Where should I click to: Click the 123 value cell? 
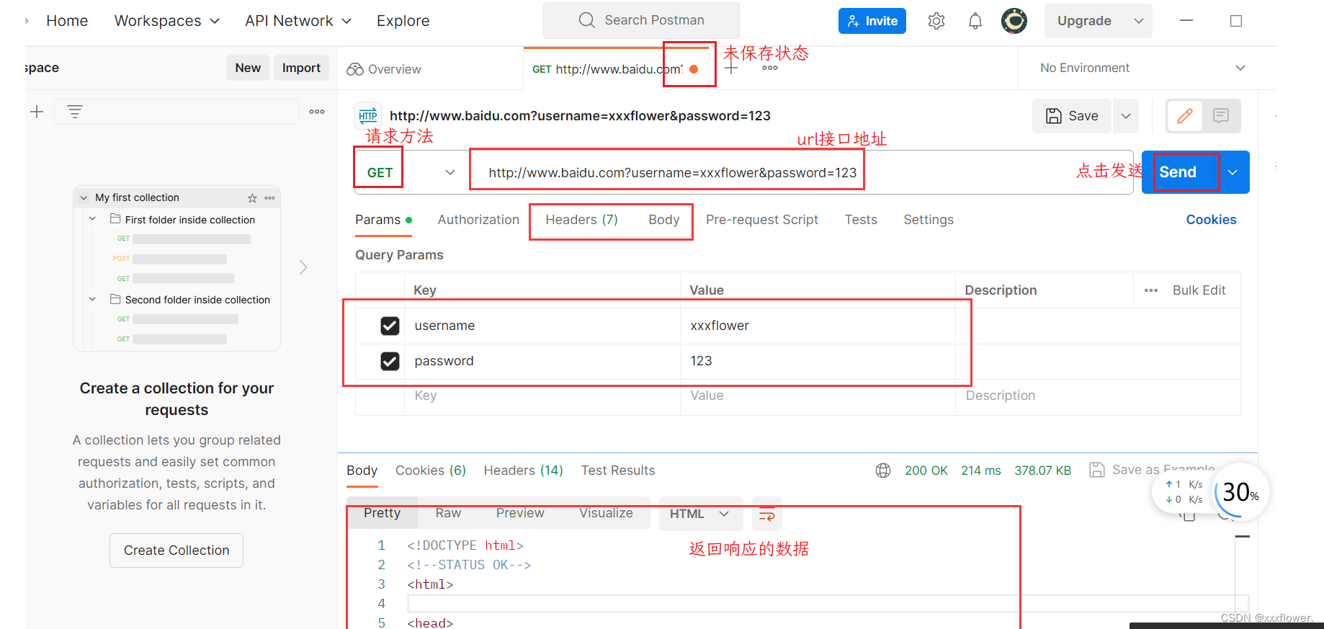click(818, 361)
